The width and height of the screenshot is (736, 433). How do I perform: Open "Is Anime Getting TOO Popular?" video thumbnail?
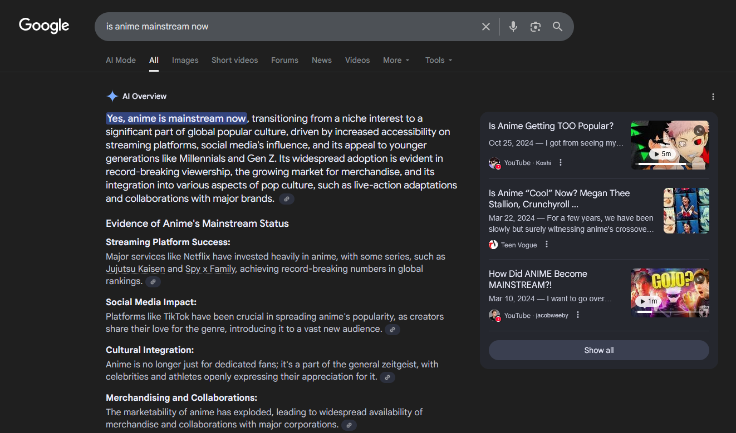[x=670, y=145]
